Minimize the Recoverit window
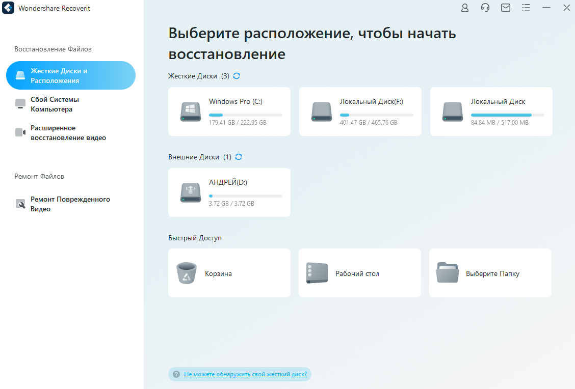The image size is (575, 389). [x=546, y=8]
